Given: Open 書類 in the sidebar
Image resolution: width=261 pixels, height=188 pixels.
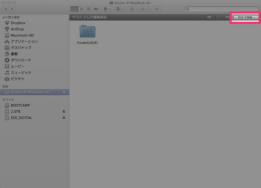Looking at the screenshot, I should click(x=35, y=54).
